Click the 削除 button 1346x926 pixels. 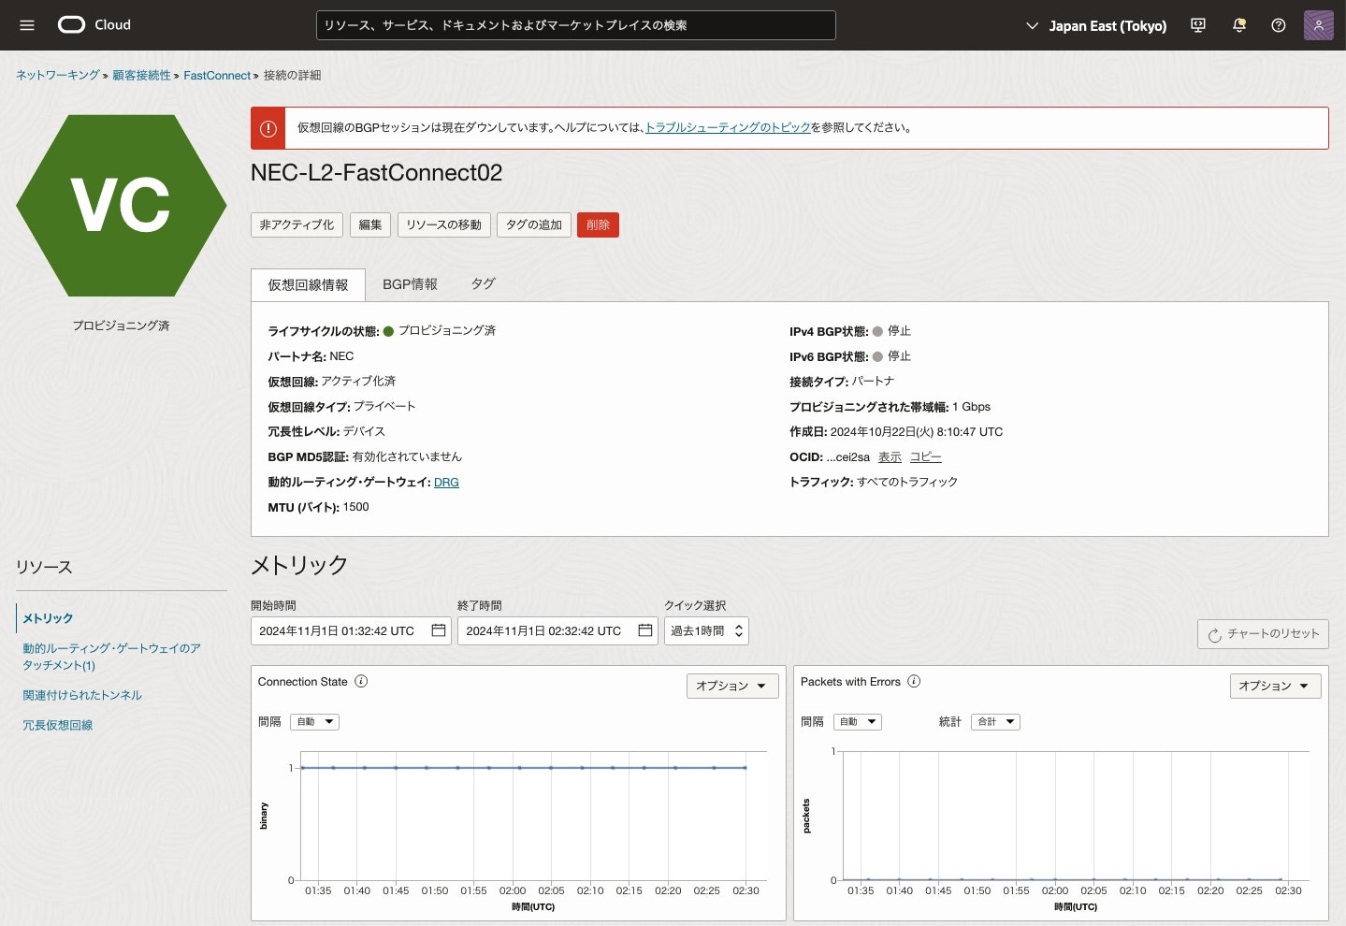(x=598, y=224)
